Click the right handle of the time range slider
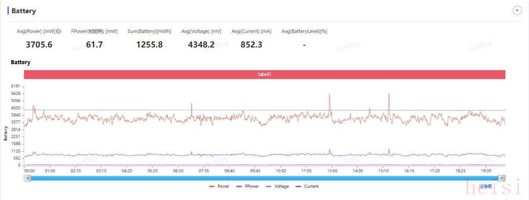 pos(502,178)
